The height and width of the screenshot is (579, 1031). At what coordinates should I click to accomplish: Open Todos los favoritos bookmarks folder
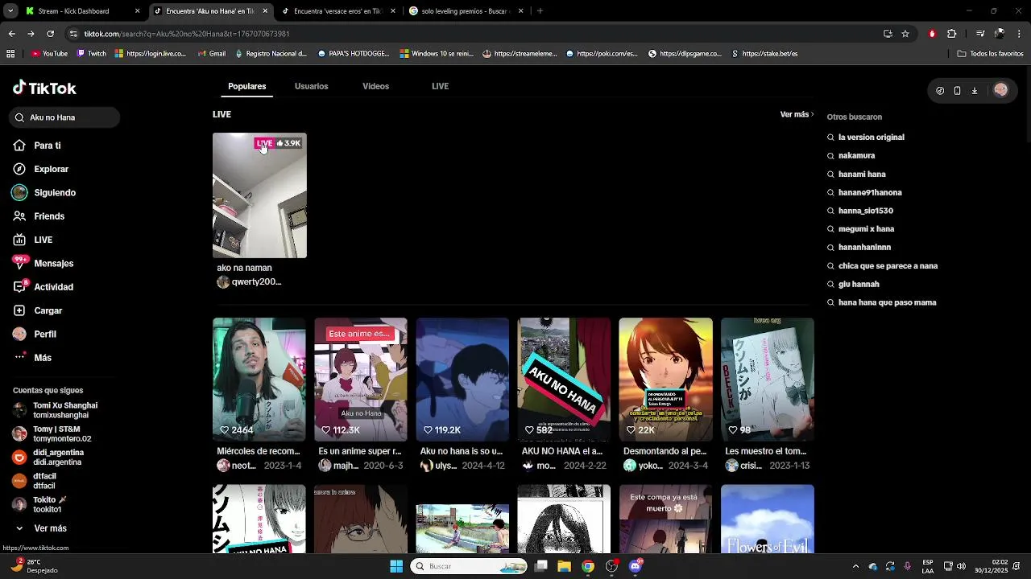point(990,54)
